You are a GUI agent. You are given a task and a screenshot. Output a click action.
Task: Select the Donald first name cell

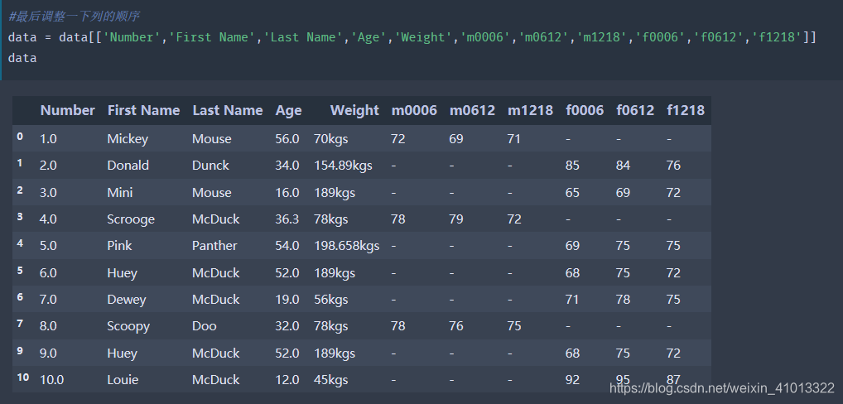pyautogui.click(x=128, y=166)
